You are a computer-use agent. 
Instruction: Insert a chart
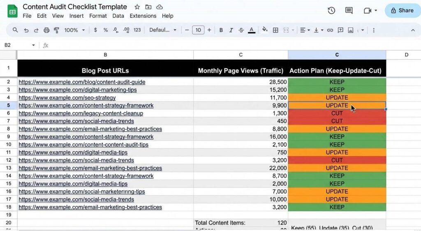click(x=351, y=30)
